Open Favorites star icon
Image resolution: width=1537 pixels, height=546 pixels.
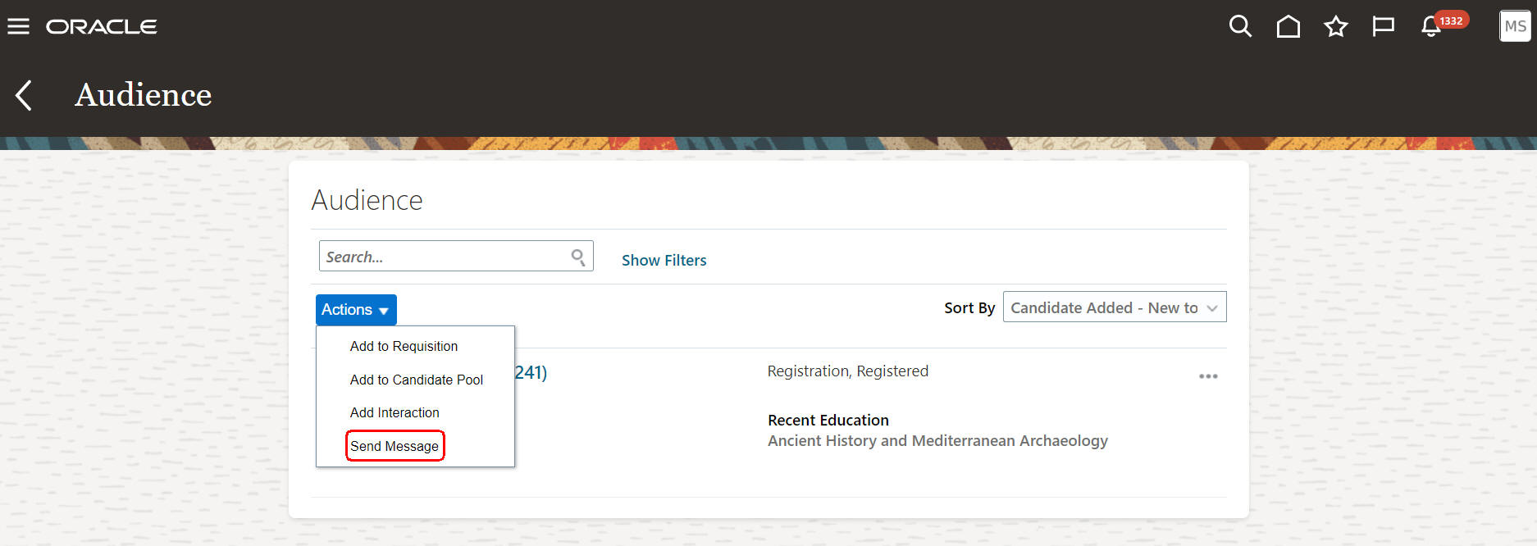[x=1335, y=26]
